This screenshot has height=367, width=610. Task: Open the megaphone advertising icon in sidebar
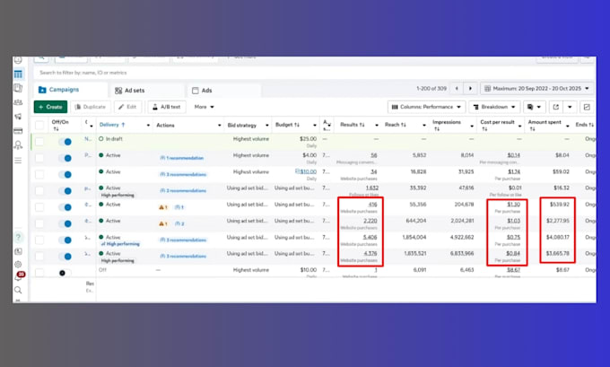pos(18,117)
